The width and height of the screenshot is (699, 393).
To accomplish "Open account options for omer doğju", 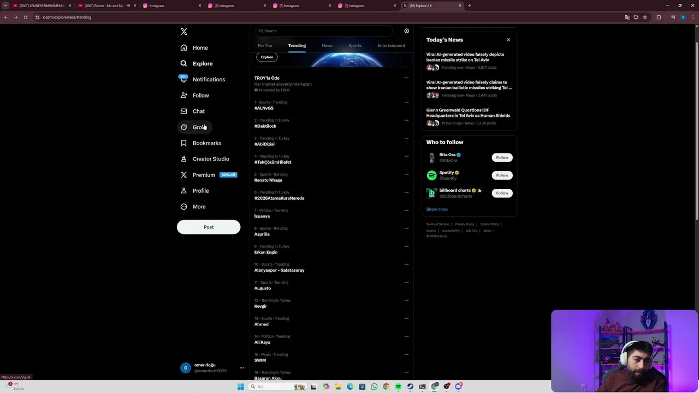I will 241,368.
